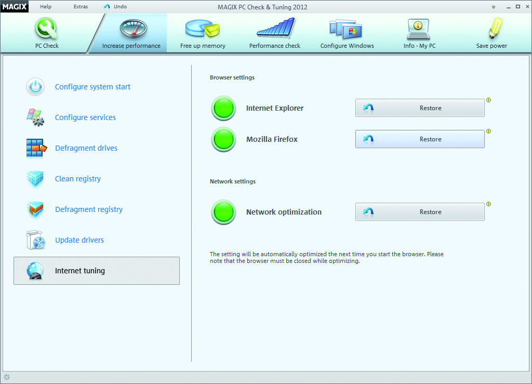This screenshot has width=532, height=384.
Task: Click the Mozilla Firefox label
Action: coord(272,139)
